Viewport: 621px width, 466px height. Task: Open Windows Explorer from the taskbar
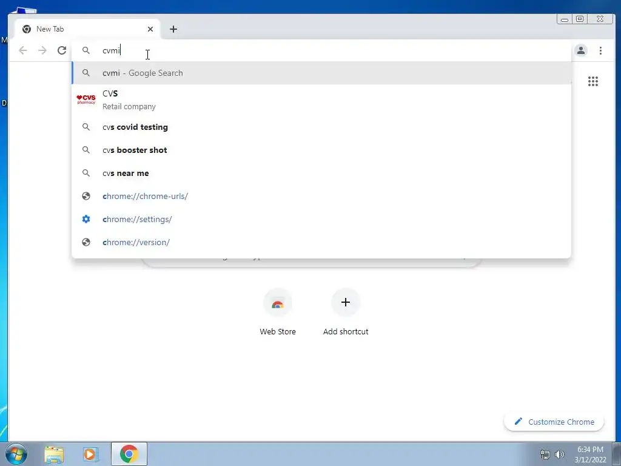(54, 454)
